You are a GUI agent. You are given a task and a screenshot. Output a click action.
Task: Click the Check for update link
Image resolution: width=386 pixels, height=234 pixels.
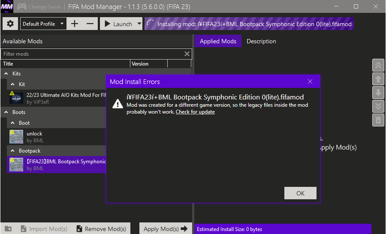(195, 112)
